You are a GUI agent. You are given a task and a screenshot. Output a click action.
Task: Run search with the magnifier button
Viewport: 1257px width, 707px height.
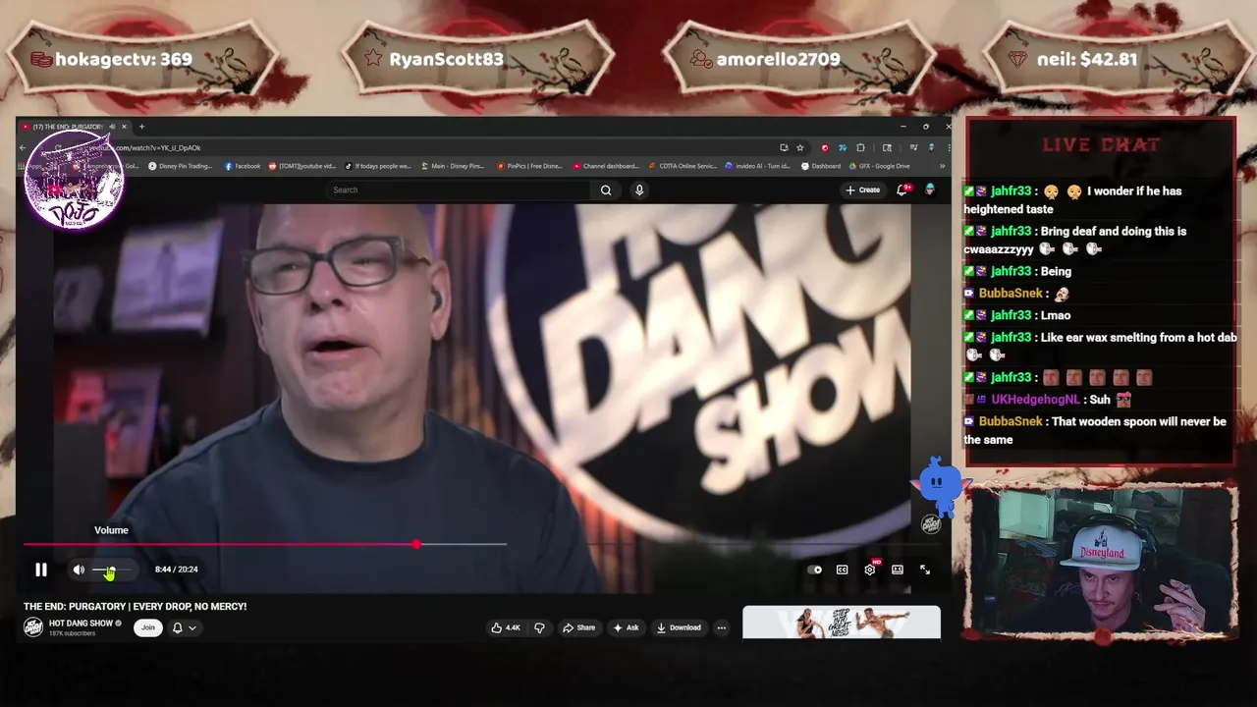606,190
